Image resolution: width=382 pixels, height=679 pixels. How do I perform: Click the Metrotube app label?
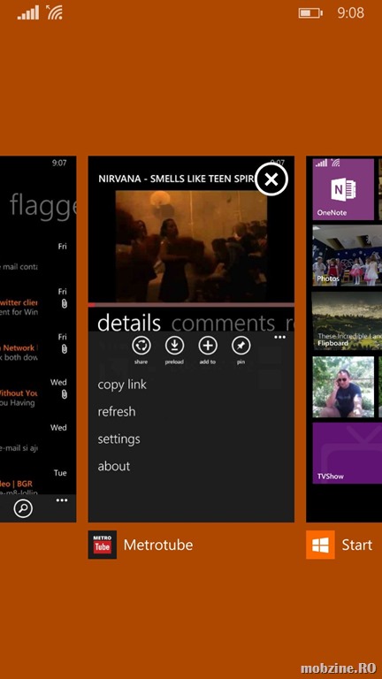coord(158,545)
